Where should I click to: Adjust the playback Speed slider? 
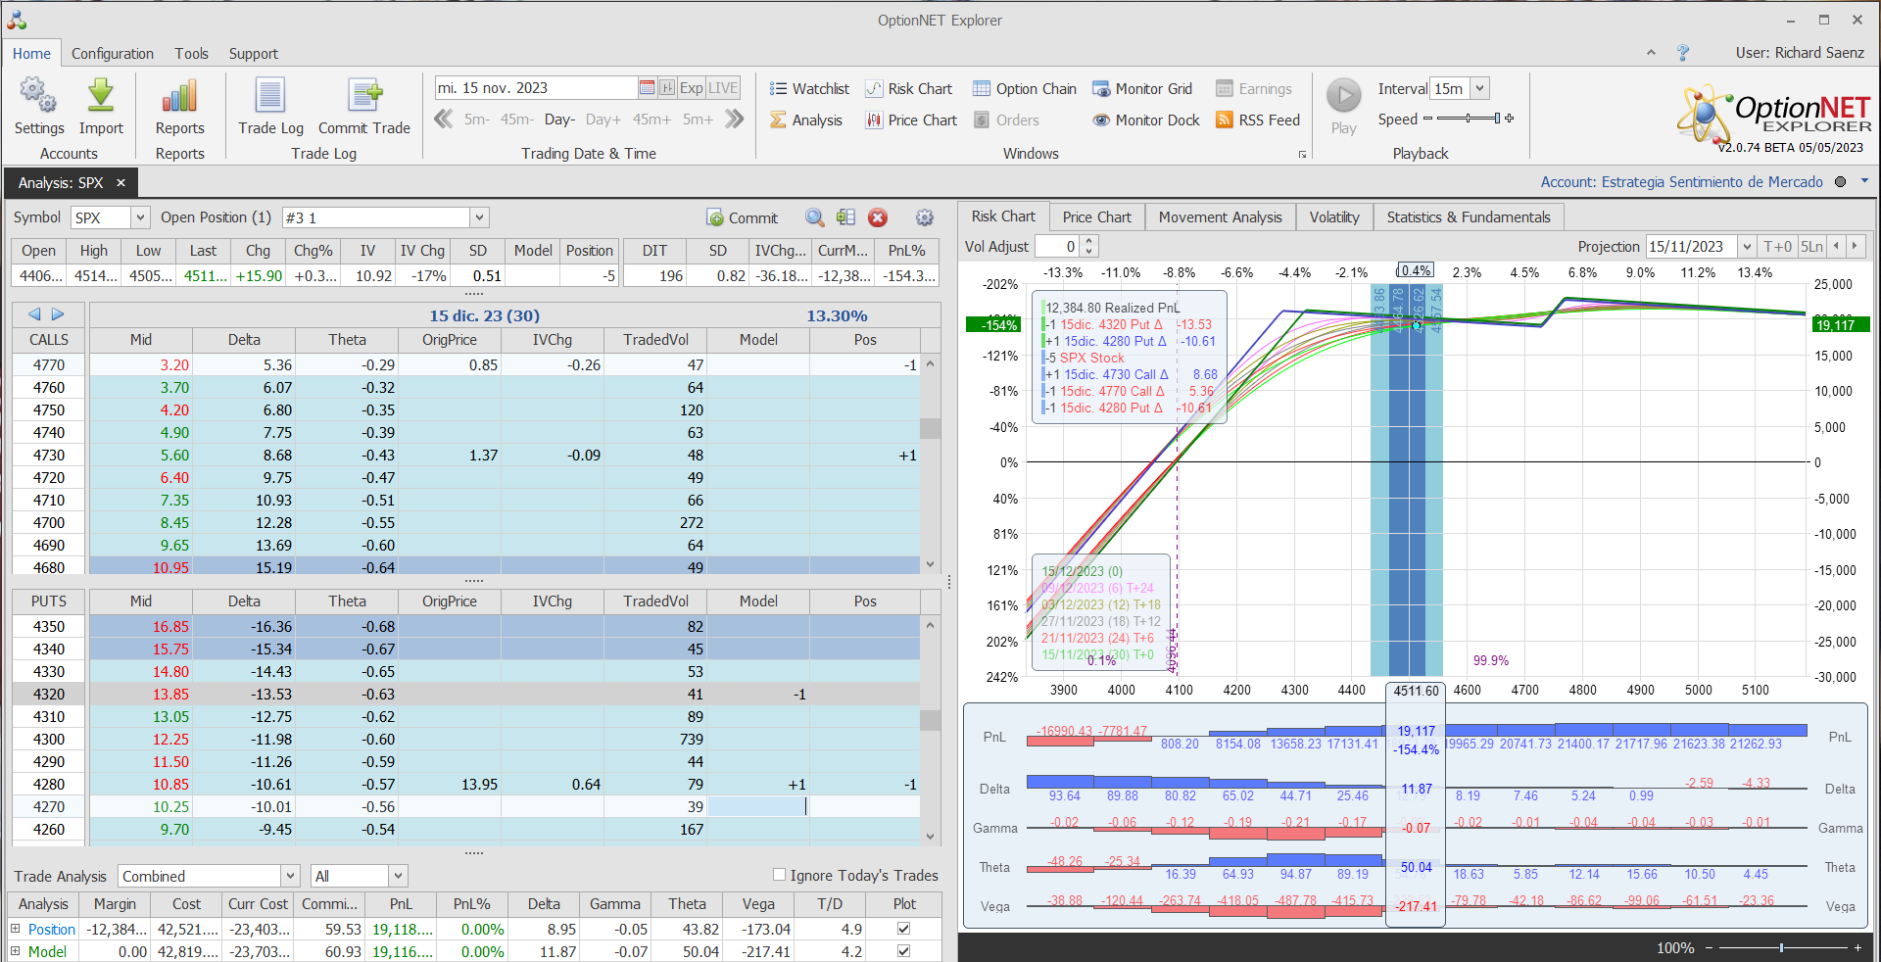pyautogui.click(x=1468, y=119)
